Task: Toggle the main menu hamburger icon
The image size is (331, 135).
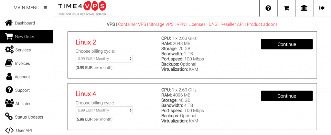Action: [45, 8]
